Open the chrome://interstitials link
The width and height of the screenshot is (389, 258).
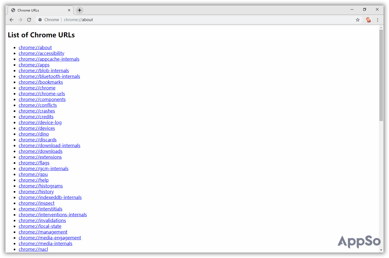click(40, 209)
